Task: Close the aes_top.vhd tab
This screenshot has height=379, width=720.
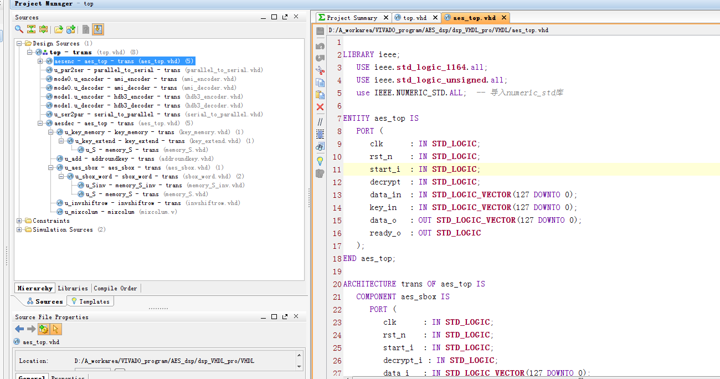Action: click(503, 18)
